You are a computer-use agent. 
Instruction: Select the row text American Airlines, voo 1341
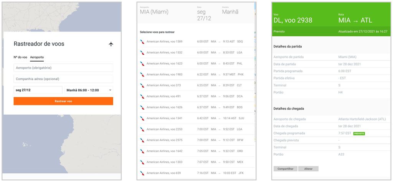pyautogui.click(x=164, y=118)
